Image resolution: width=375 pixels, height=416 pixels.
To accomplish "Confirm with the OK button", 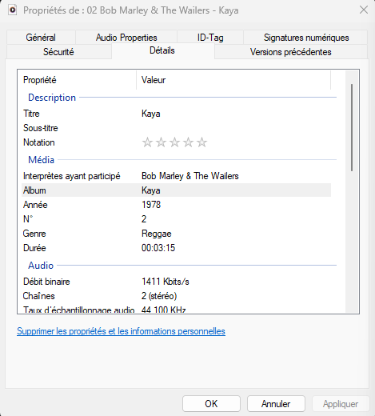I will (x=211, y=403).
